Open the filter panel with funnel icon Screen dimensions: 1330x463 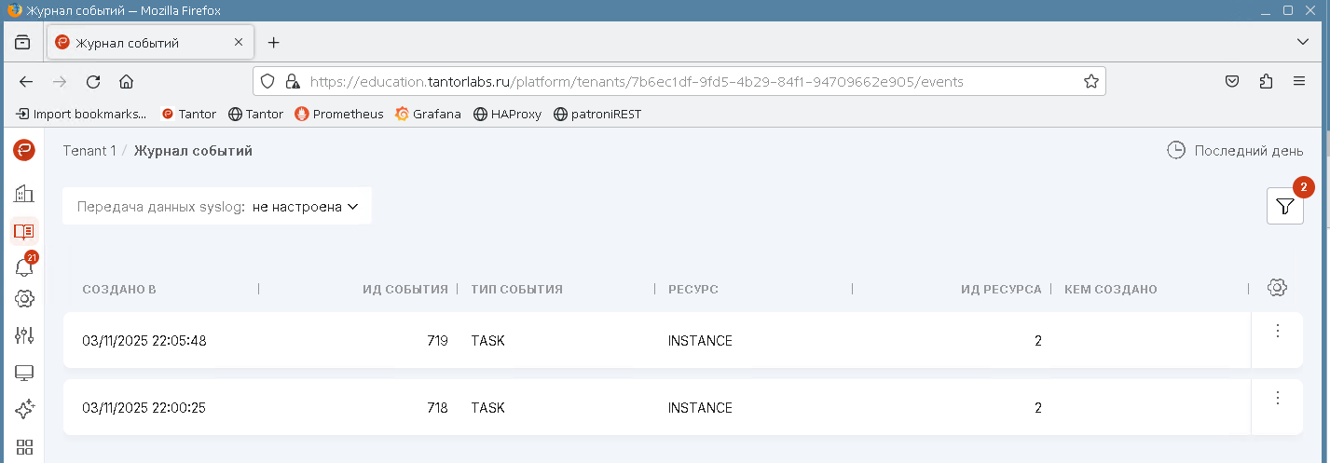click(x=1284, y=206)
